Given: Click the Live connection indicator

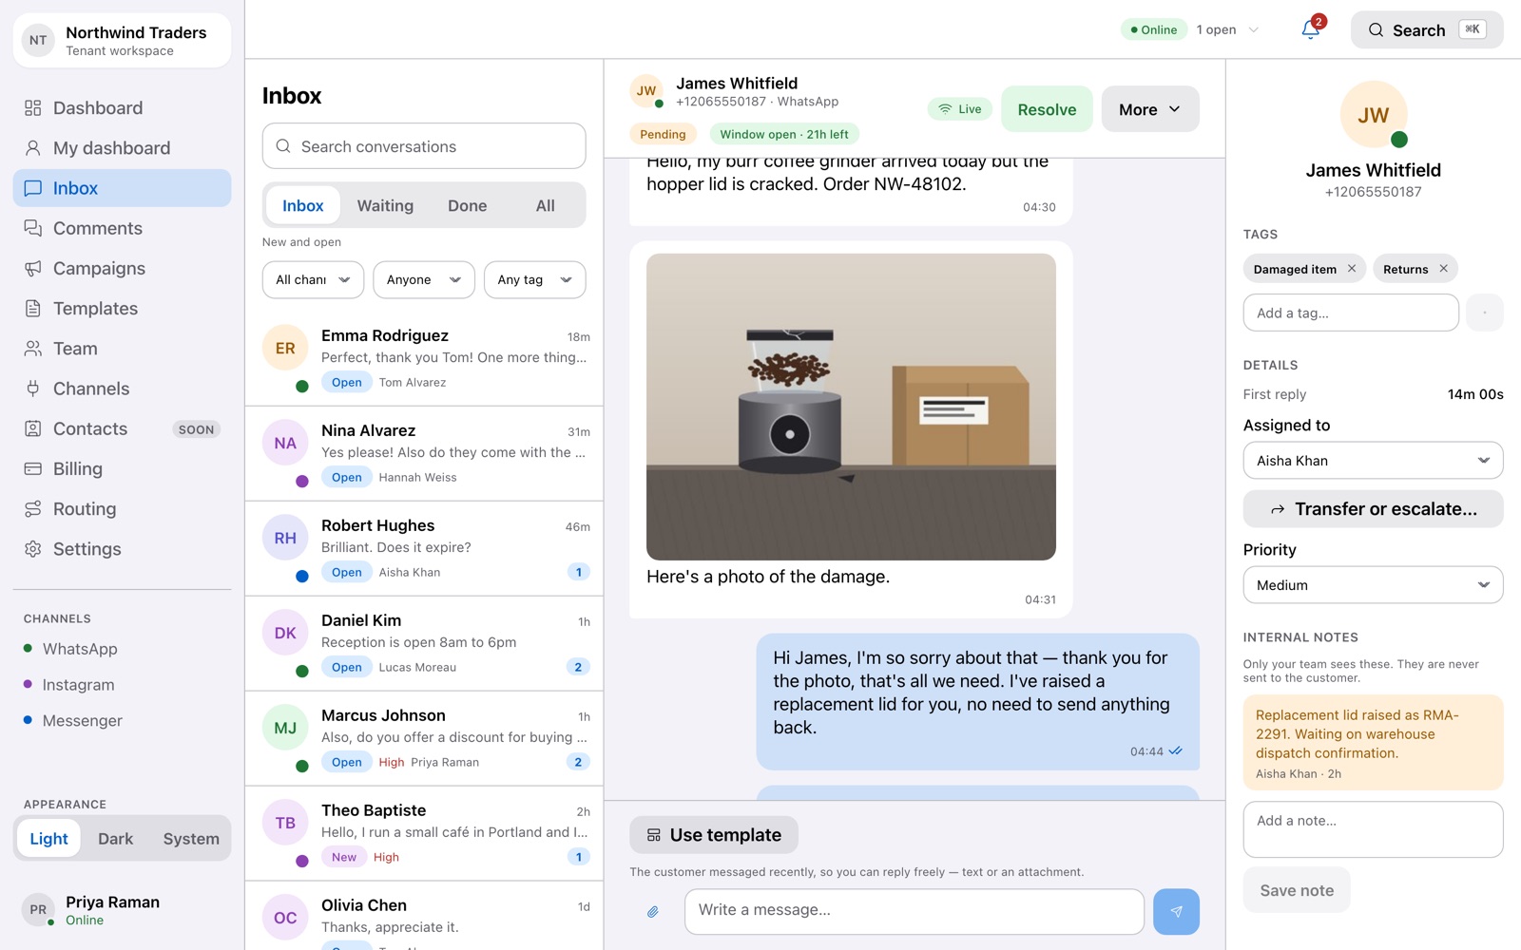Looking at the screenshot, I should pos(959,109).
